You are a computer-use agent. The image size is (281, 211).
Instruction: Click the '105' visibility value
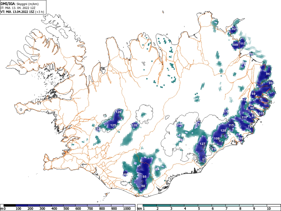(x=261, y=113)
